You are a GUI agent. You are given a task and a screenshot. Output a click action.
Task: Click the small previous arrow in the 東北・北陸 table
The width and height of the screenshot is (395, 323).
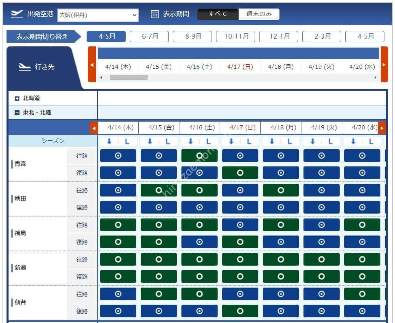[x=94, y=128]
